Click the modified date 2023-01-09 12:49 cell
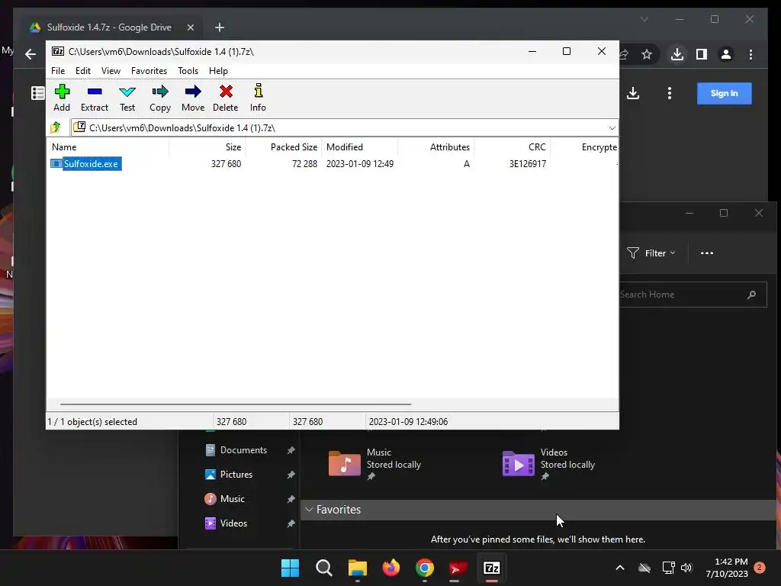 360,164
